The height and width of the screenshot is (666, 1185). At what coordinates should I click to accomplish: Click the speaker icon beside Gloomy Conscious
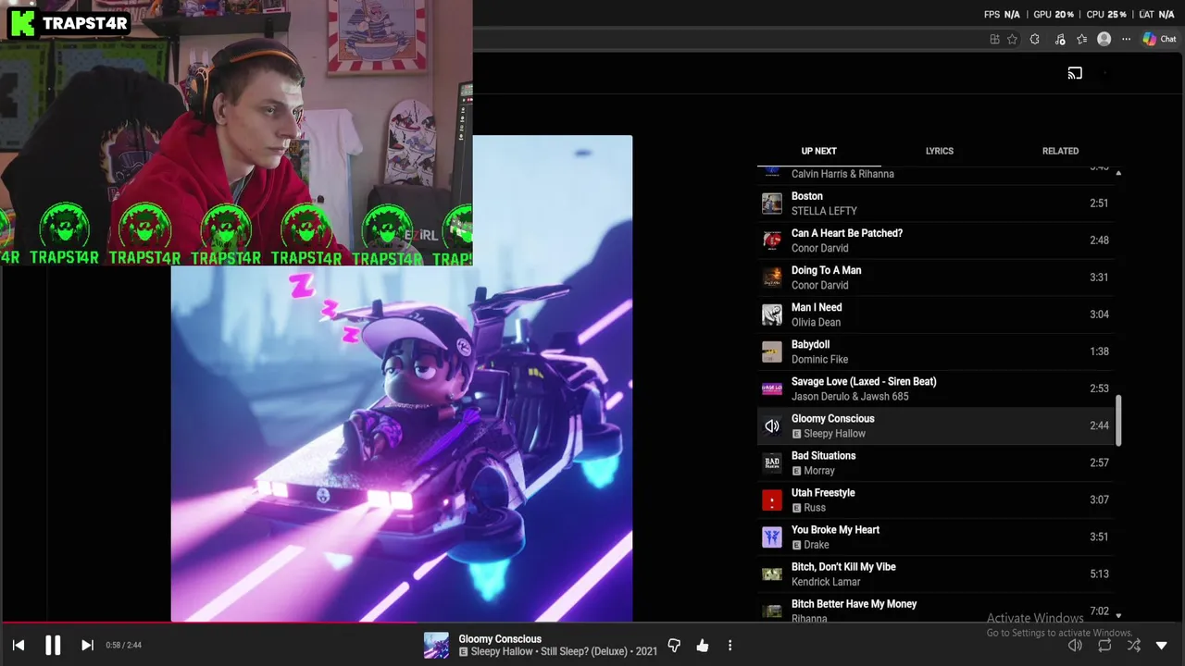(x=771, y=425)
